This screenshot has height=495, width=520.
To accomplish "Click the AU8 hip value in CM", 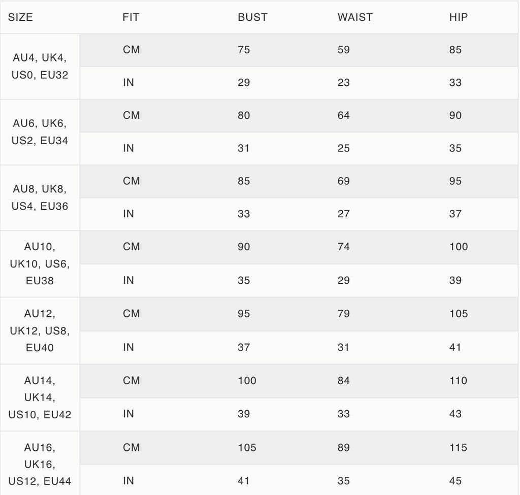I will pos(456,181).
